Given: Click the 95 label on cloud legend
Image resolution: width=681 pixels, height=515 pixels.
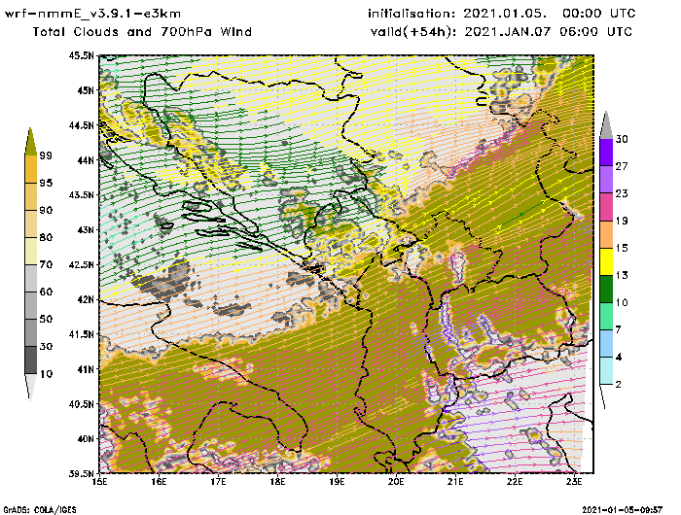Looking at the screenshot, I should tap(46, 183).
